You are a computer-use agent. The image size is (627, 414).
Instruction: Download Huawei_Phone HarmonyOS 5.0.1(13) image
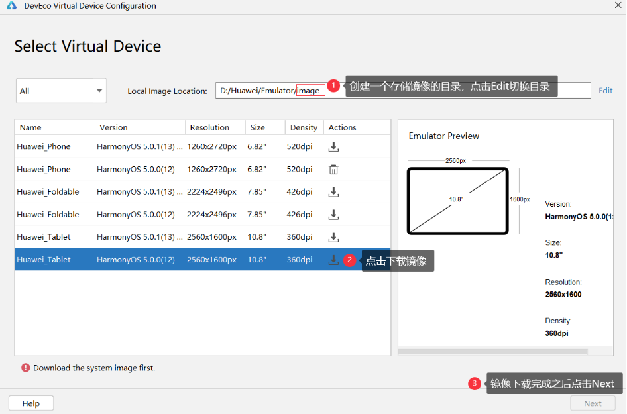(333, 146)
